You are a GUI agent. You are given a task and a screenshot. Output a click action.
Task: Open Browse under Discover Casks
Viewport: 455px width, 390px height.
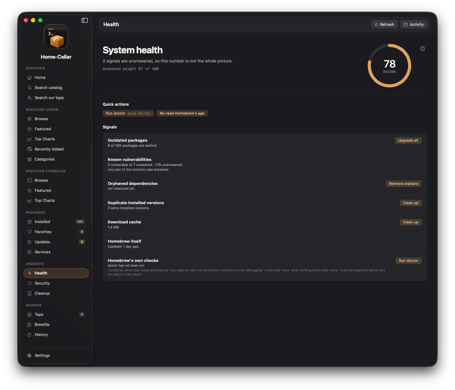(56, 119)
